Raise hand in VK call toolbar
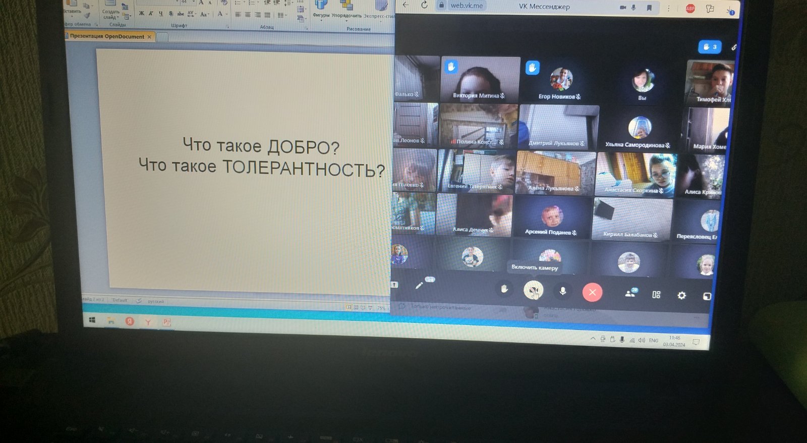 (504, 289)
